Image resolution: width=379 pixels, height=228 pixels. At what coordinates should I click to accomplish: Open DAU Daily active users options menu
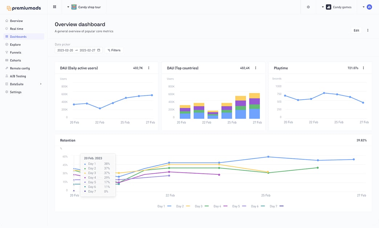tap(149, 68)
